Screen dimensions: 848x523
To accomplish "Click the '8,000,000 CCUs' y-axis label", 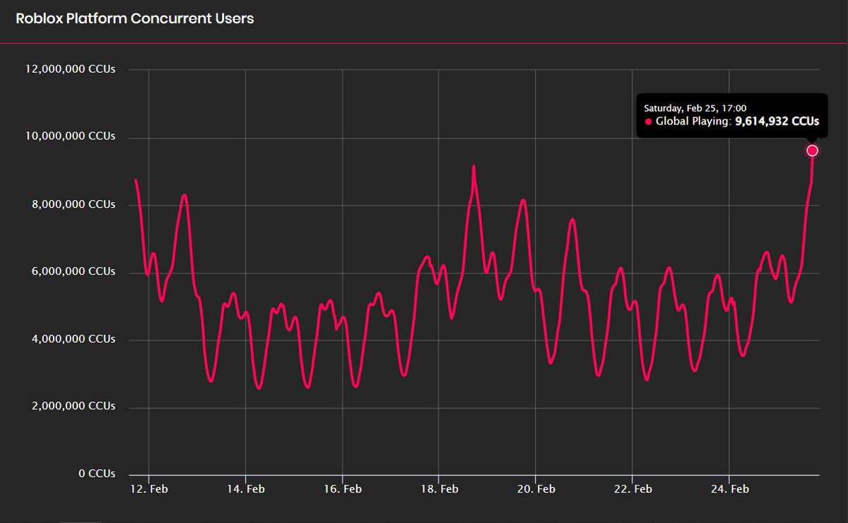I will point(73,204).
